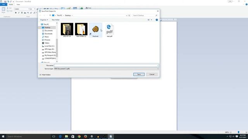Select the Hacknet shortcut icon
Viewport: 248px width, 139px height.
pyautogui.click(x=95, y=30)
